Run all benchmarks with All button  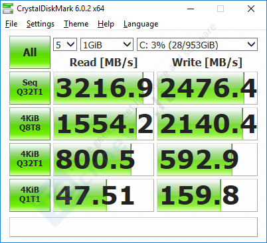click(30, 52)
